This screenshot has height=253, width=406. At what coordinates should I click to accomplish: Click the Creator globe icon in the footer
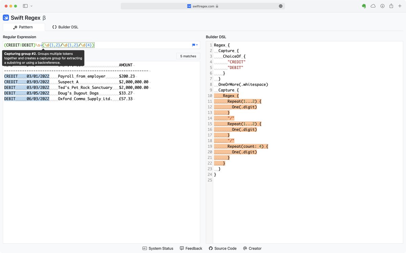tap(244, 248)
